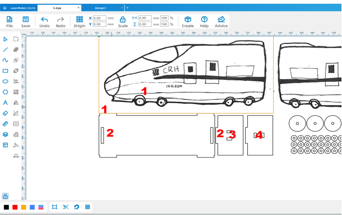Click the four-square Array icon
The height and width of the screenshot is (215, 342).
[x=16, y=92]
